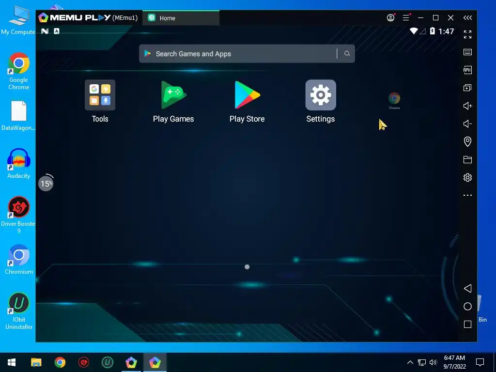Open the MEmu hamburger menu
Image resolution: width=496 pixels, height=372 pixels.
406,18
